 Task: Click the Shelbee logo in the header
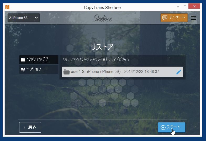[x=102, y=18]
